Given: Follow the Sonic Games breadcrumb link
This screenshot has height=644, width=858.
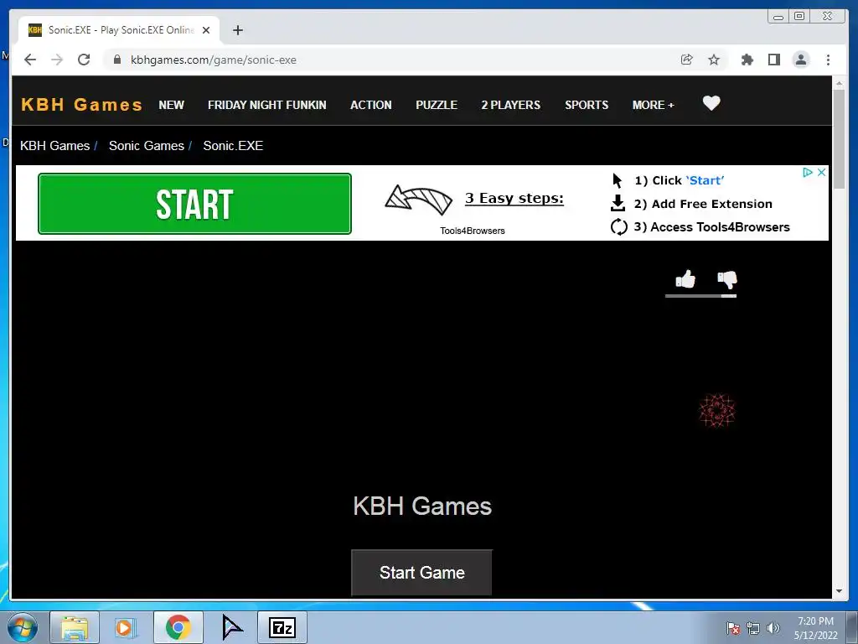Looking at the screenshot, I should point(146,146).
